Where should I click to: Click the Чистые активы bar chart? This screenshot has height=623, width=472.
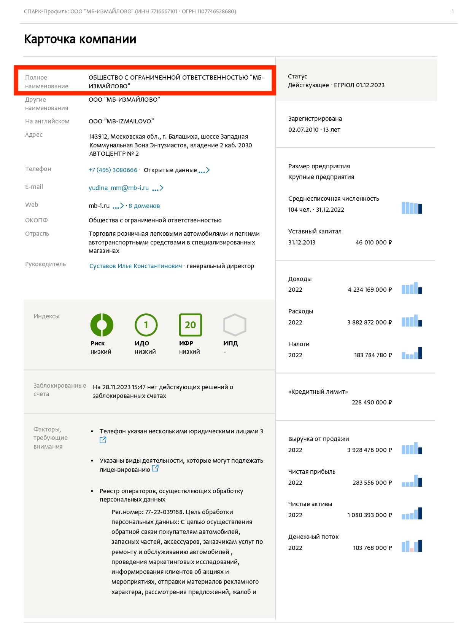pos(412,513)
